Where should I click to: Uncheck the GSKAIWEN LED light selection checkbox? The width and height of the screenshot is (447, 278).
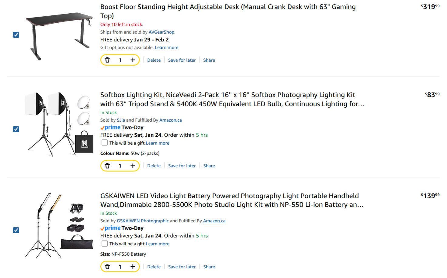point(16,230)
